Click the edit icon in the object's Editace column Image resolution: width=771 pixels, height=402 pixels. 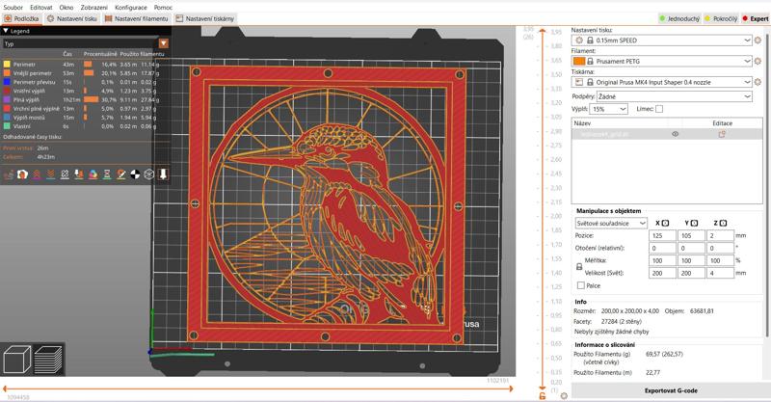pyautogui.click(x=722, y=134)
